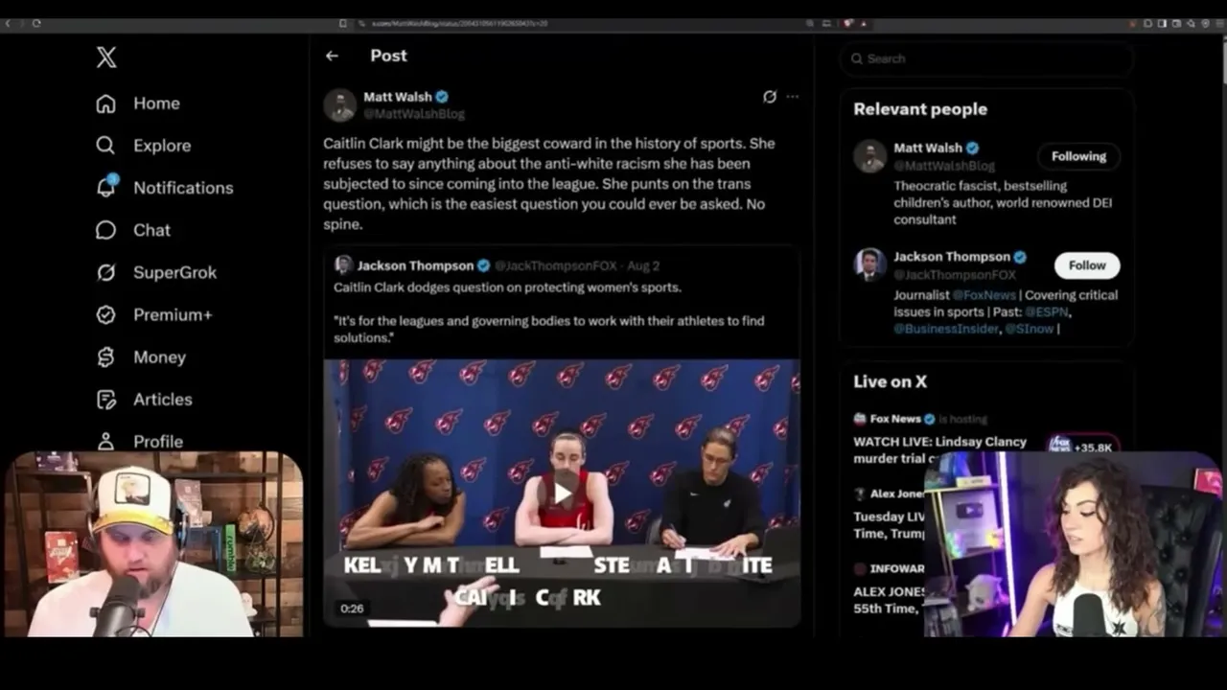Go to your Profile page
The image size is (1227, 690).
tap(139, 441)
